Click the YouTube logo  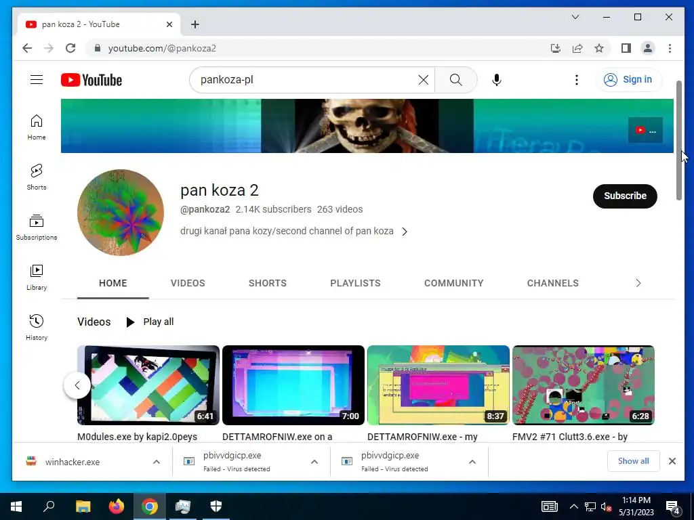(91, 80)
